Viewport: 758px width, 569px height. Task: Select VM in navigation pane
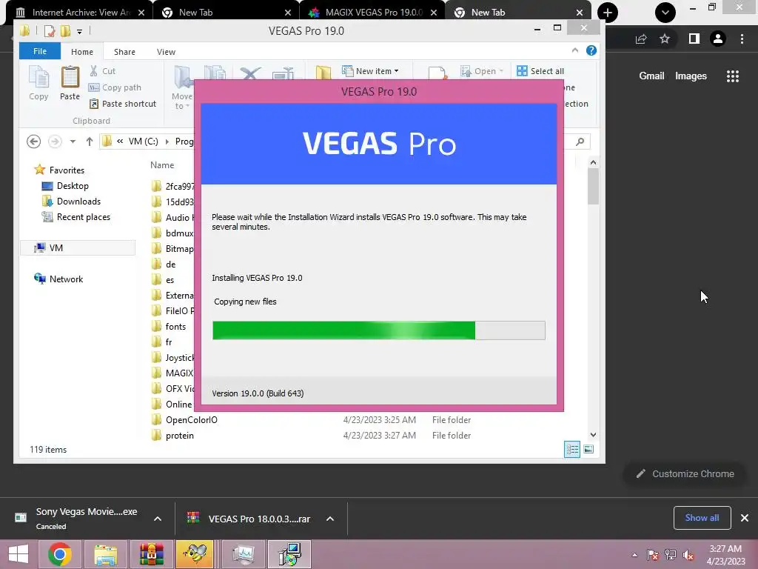[x=77, y=247]
